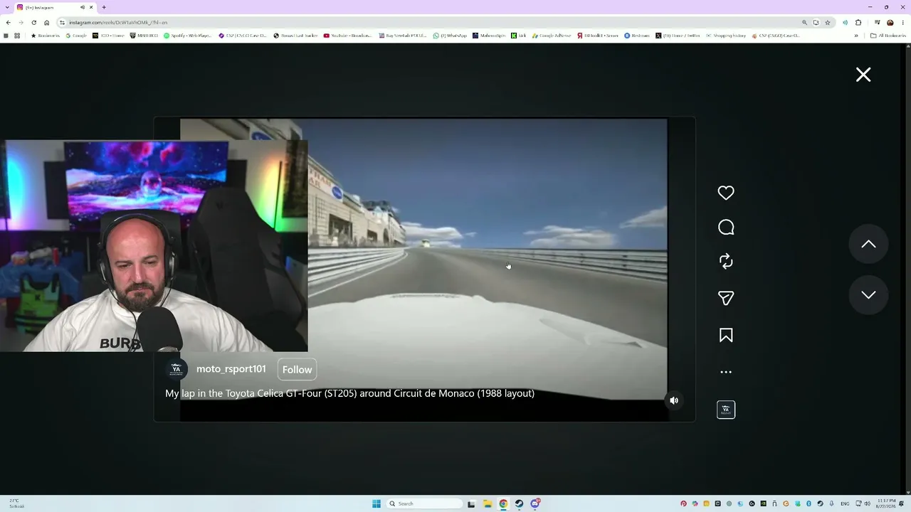
Task: Close the reel viewer with the X
Action: (x=863, y=75)
